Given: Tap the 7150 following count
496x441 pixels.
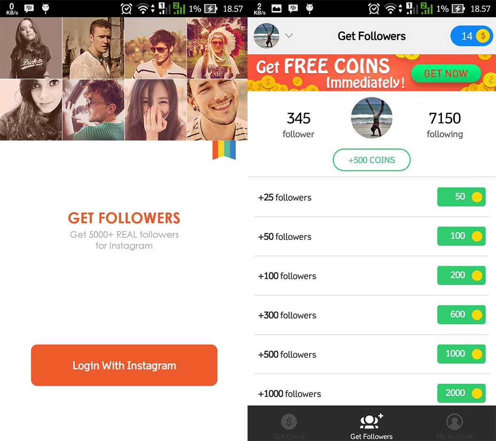Looking at the screenshot, I should [445, 124].
